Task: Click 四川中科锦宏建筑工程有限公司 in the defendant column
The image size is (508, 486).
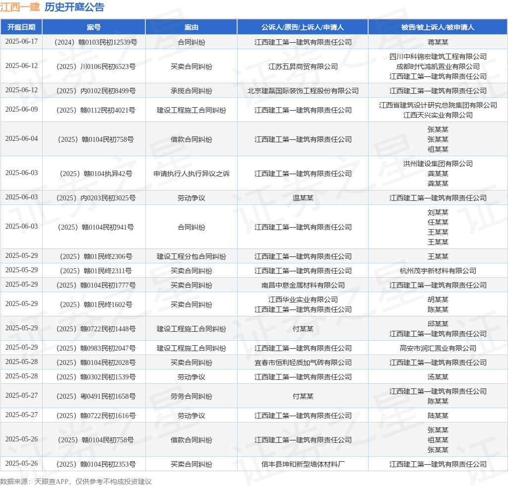Action: click(x=438, y=57)
